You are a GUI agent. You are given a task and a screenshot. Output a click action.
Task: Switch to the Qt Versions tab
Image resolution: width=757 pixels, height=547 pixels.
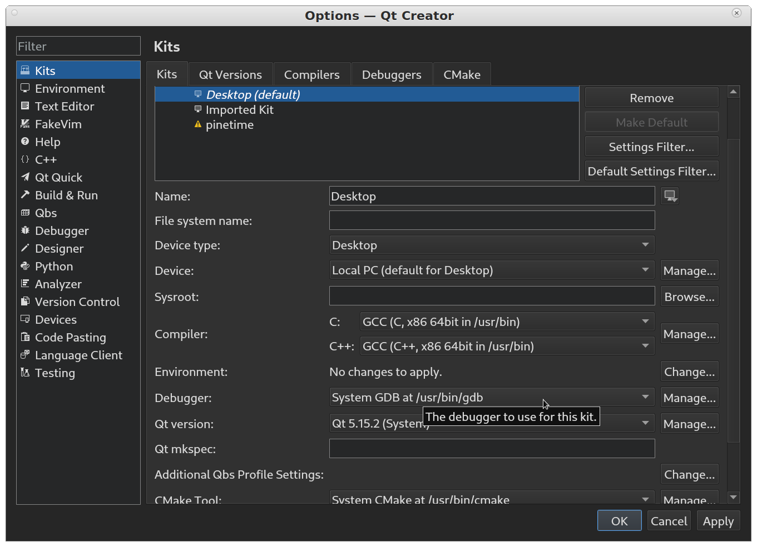[x=230, y=74]
